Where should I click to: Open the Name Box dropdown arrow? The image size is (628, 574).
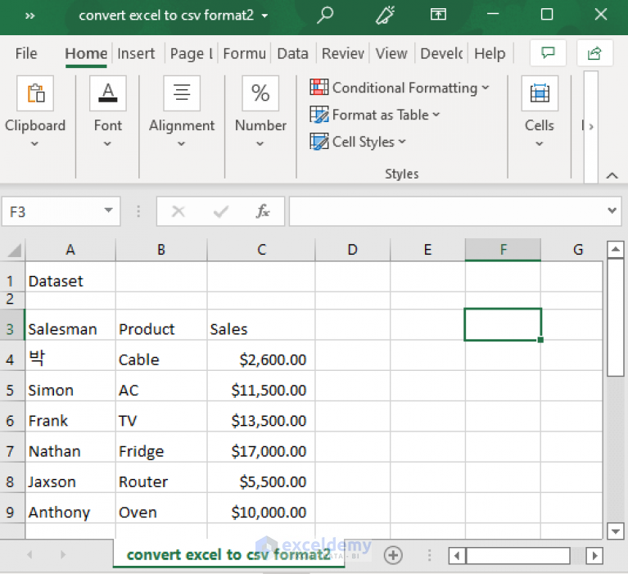[109, 211]
